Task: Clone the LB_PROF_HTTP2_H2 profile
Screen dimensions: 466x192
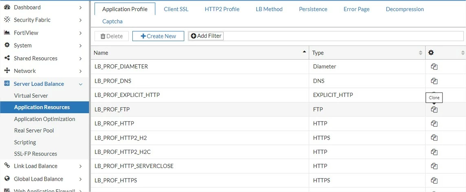Action: click(x=434, y=137)
